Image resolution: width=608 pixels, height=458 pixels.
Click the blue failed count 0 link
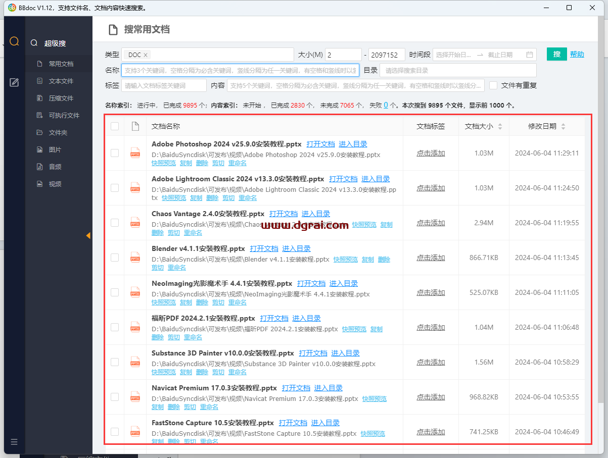386,106
